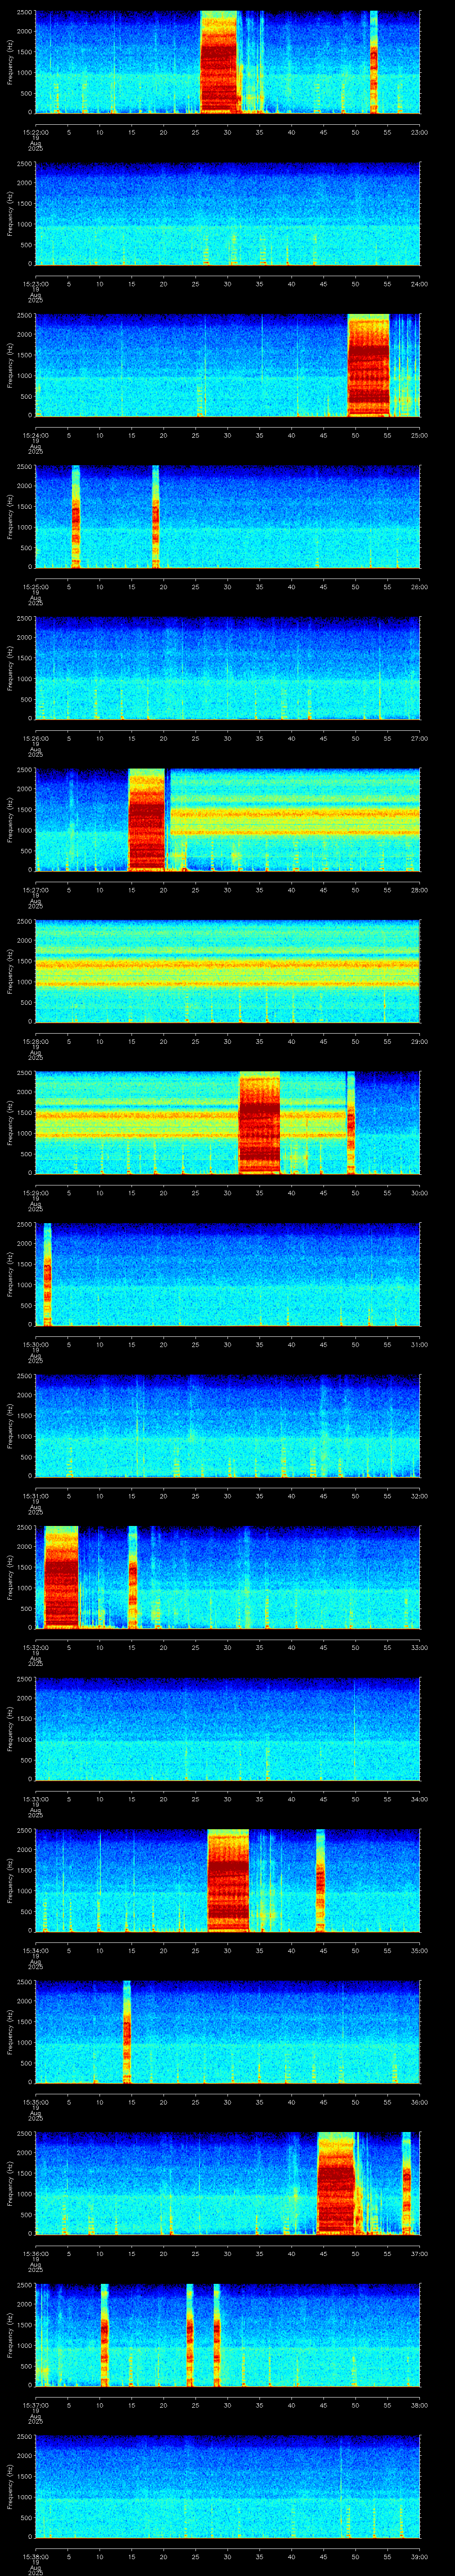Select the spectrogram panel for minute 15:37
The height and width of the screenshot is (2576, 455).
[227, 2335]
